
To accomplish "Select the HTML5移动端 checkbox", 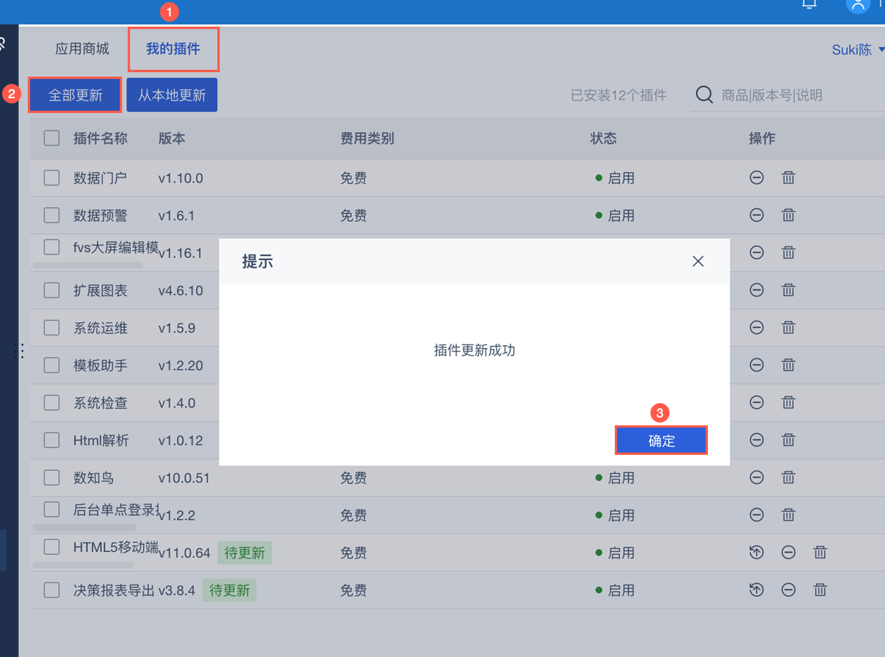I will [x=52, y=547].
